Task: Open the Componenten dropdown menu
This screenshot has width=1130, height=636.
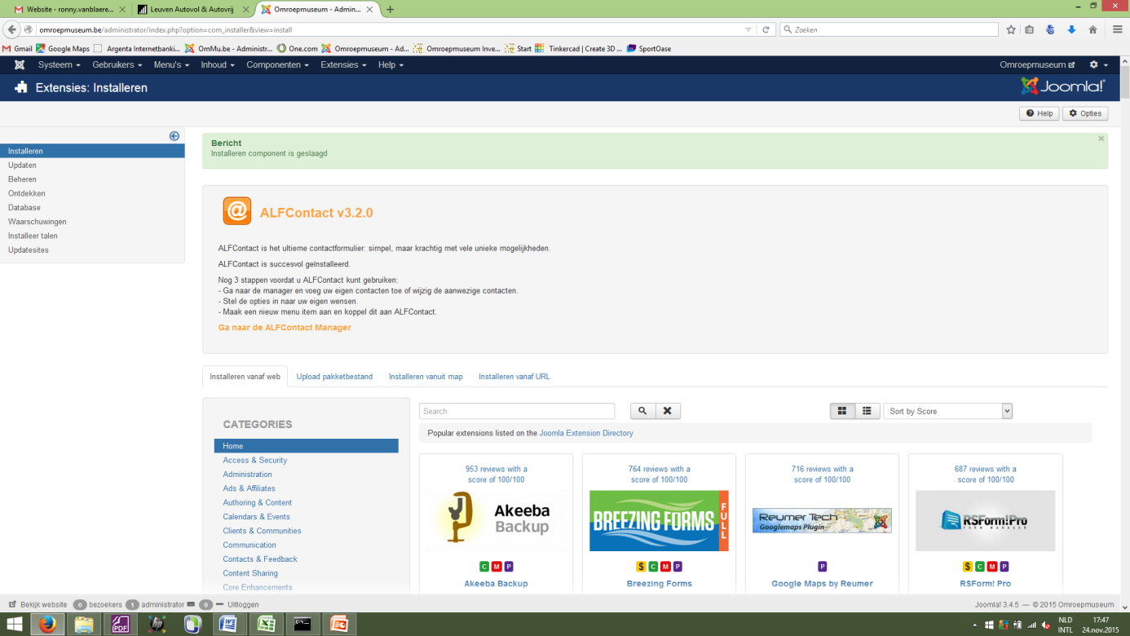Action: coord(277,64)
